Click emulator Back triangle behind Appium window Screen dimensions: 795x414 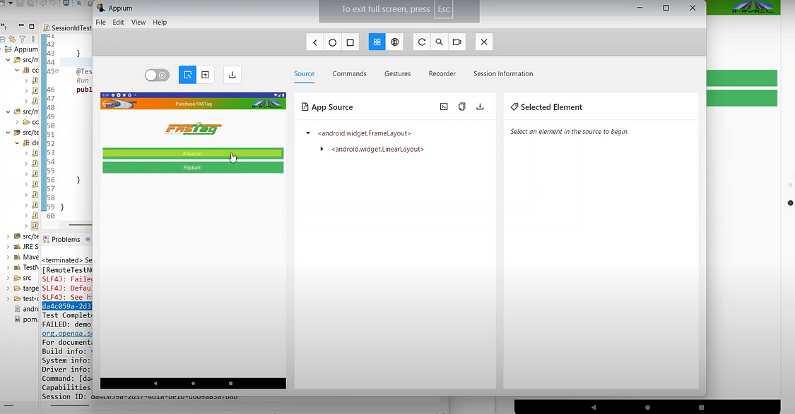pos(594,407)
